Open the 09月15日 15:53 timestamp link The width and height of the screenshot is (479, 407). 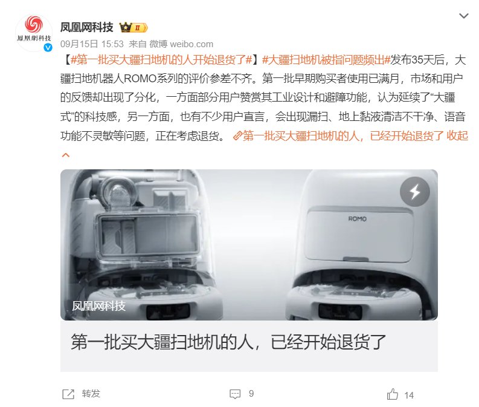pyautogui.click(x=92, y=44)
